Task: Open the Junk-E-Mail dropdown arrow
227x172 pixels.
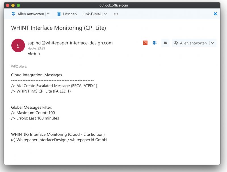Action: pos(106,14)
